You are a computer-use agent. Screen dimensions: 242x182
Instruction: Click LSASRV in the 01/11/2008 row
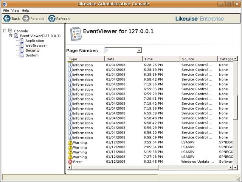pos(188,152)
